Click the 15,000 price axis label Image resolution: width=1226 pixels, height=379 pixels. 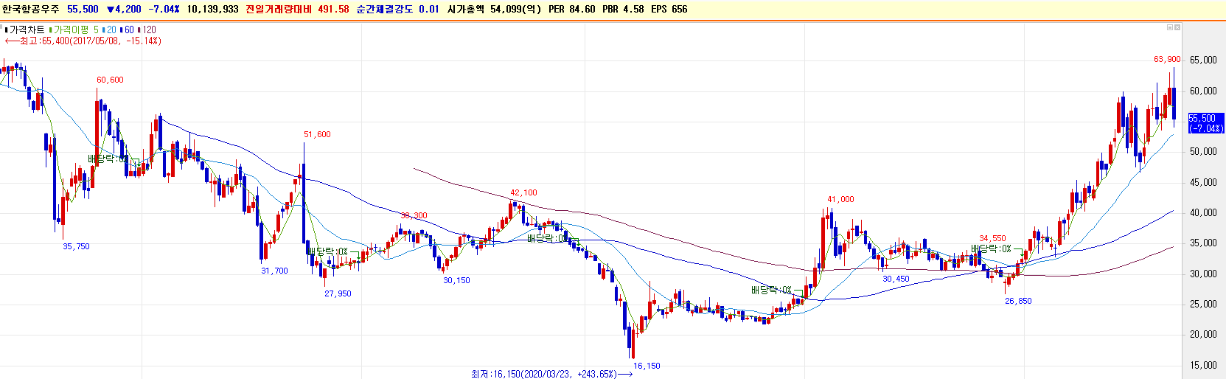click(1203, 366)
